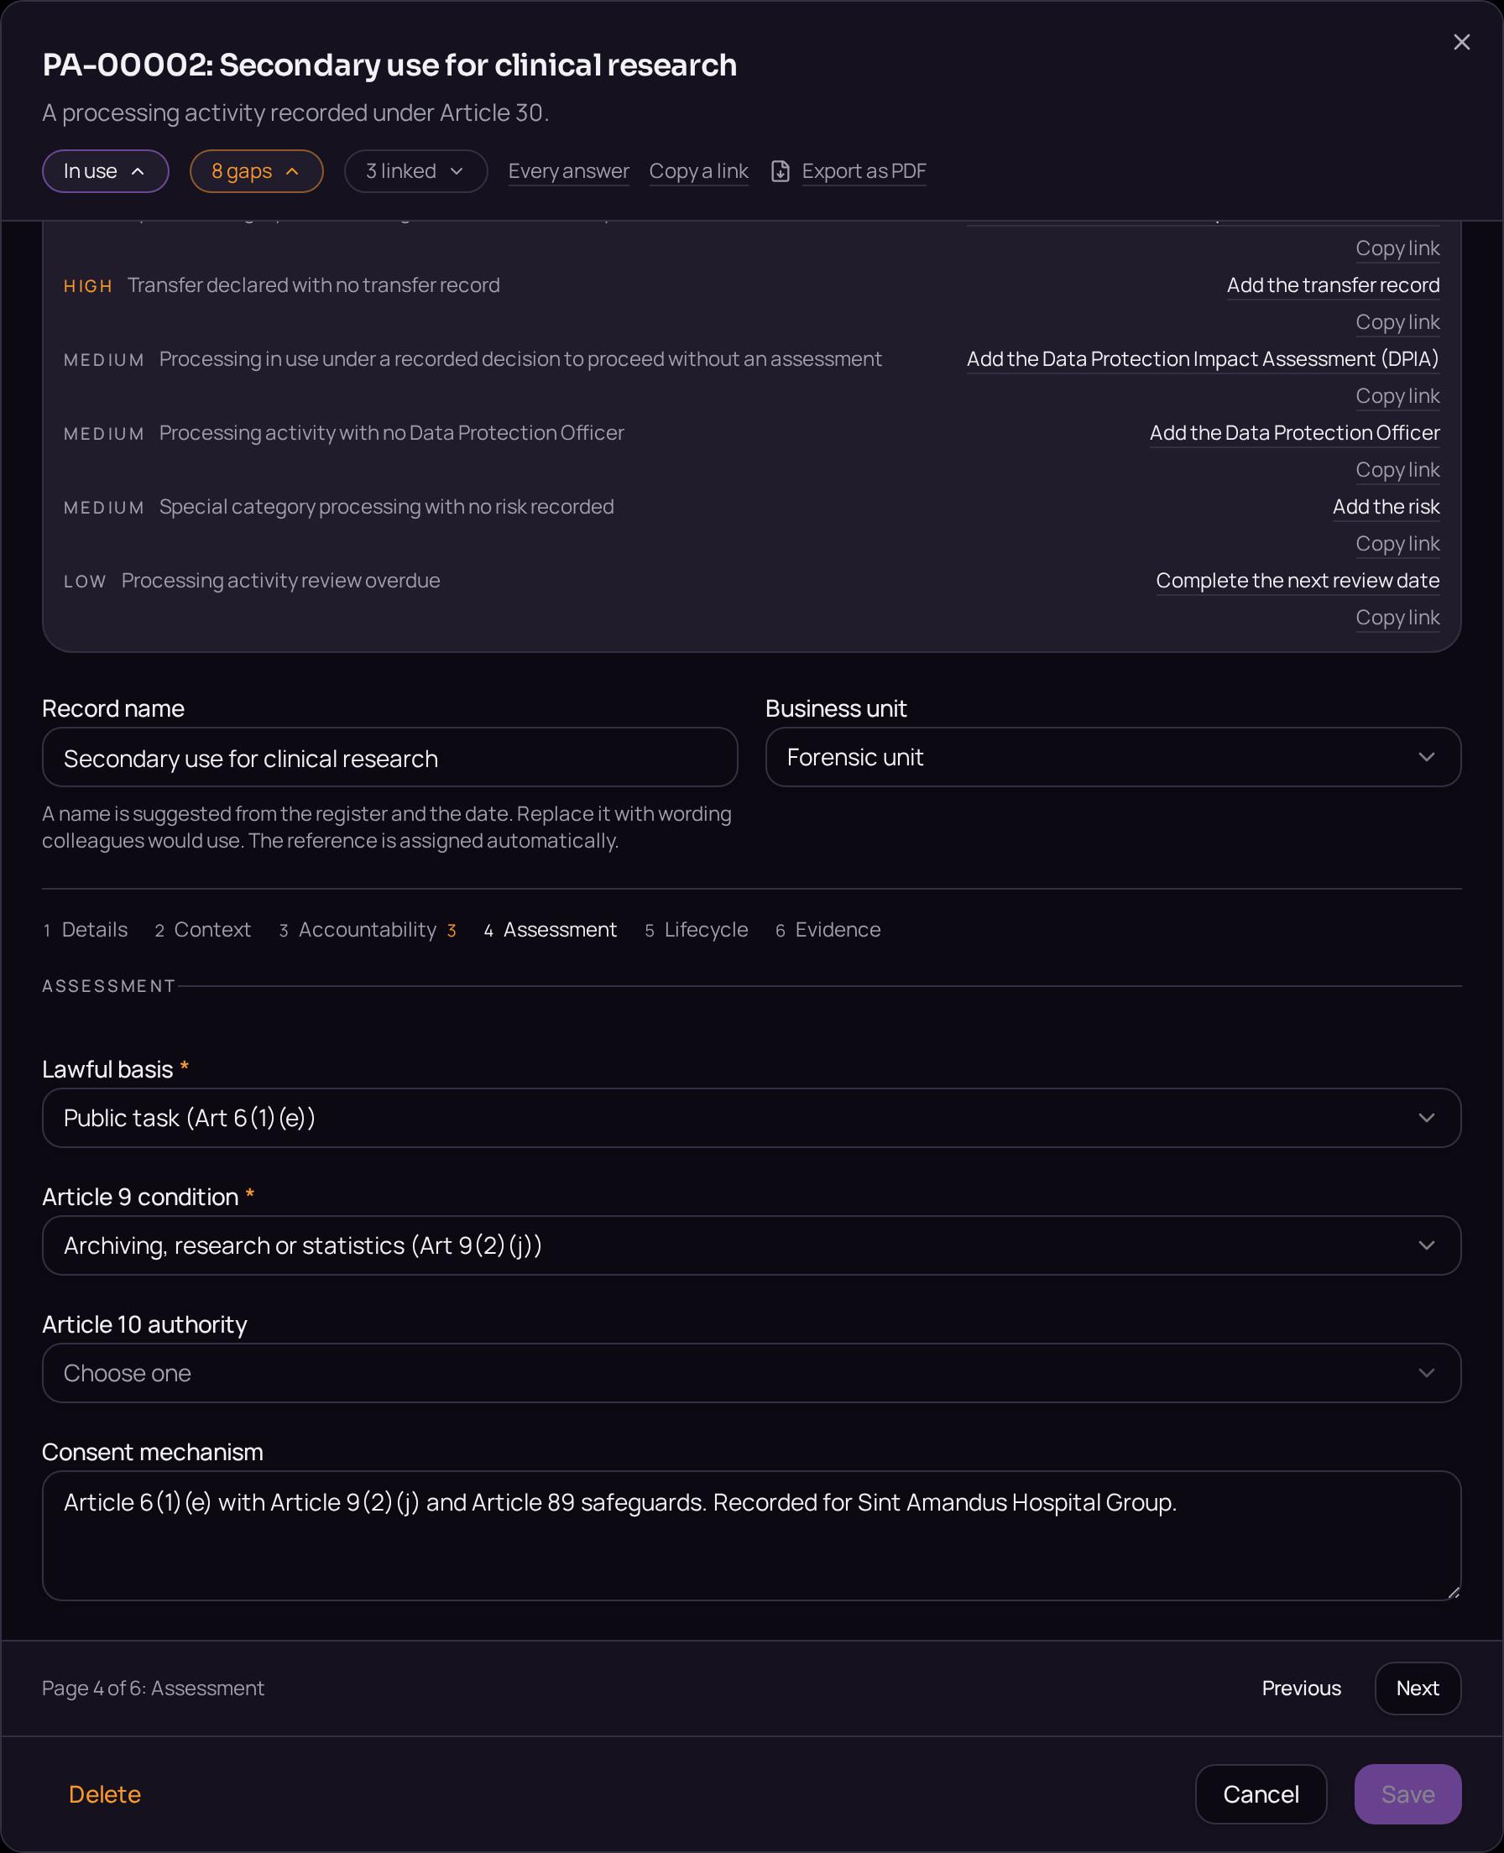Image resolution: width=1504 pixels, height=1853 pixels.
Task: Switch to the Accountability tab
Action: [x=368, y=930]
